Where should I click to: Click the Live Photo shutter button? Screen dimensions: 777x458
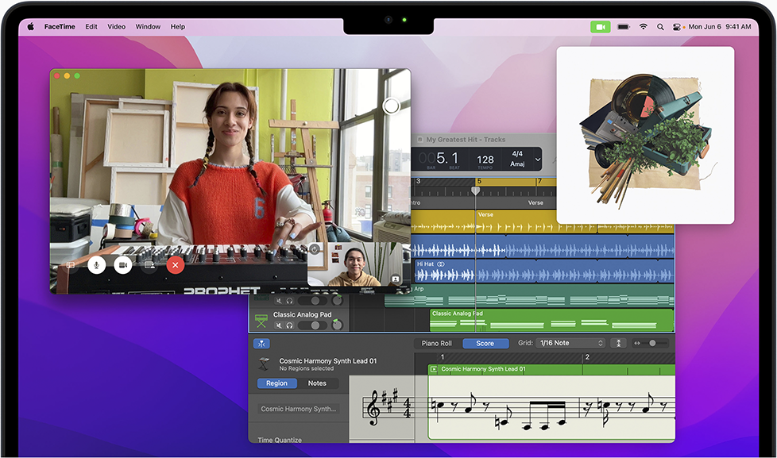coord(392,106)
